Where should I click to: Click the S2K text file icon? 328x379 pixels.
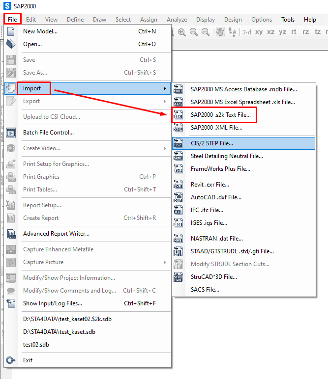(x=178, y=115)
